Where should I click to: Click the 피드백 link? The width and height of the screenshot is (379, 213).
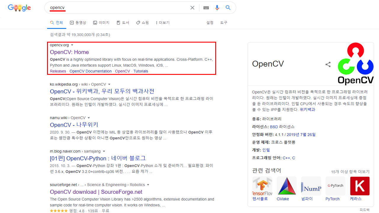click(364, 210)
